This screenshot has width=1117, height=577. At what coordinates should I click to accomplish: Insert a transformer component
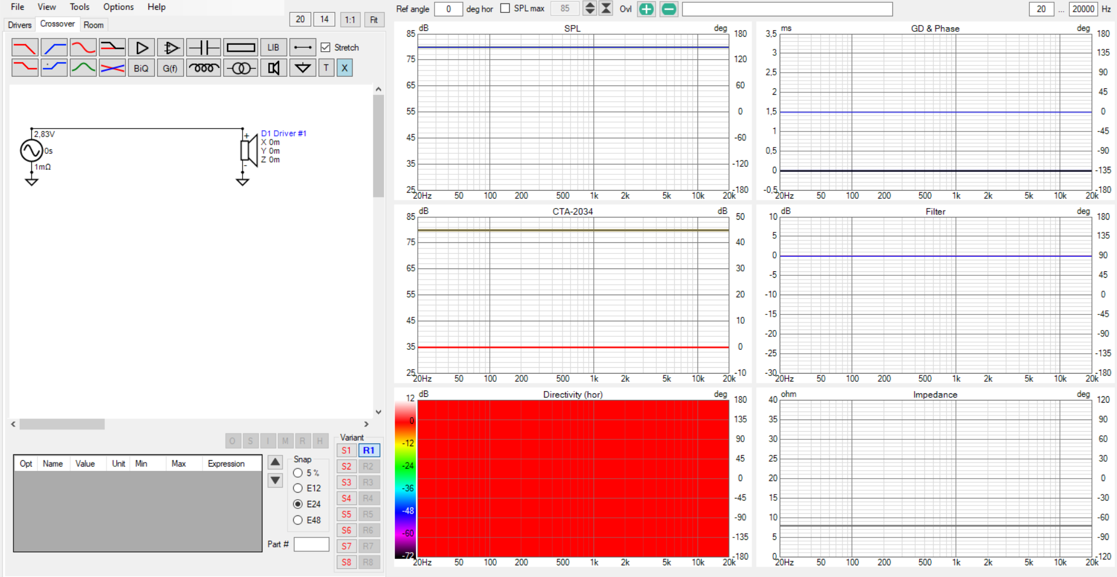[241, 68]
